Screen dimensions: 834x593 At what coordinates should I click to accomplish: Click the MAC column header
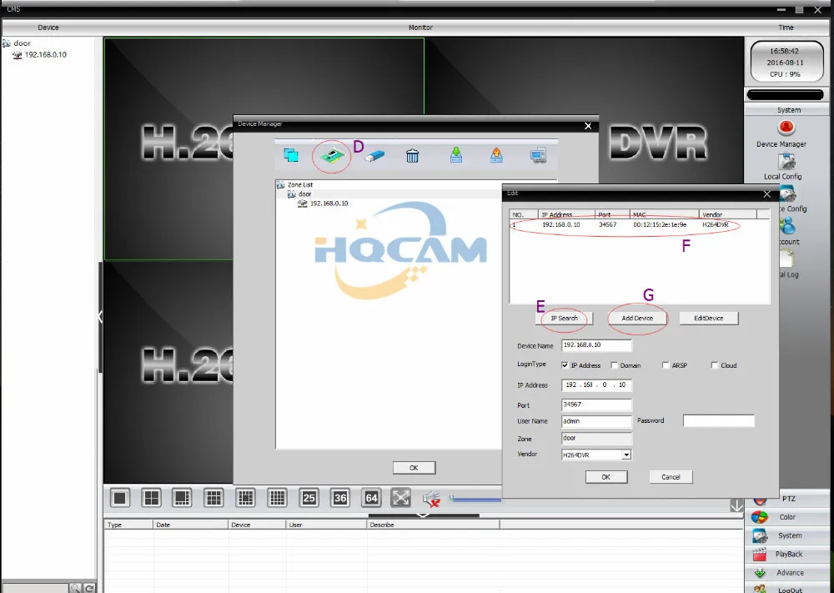click(x=664, y=215)
